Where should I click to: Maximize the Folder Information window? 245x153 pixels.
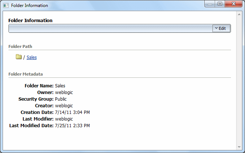[x=220, y=4]
